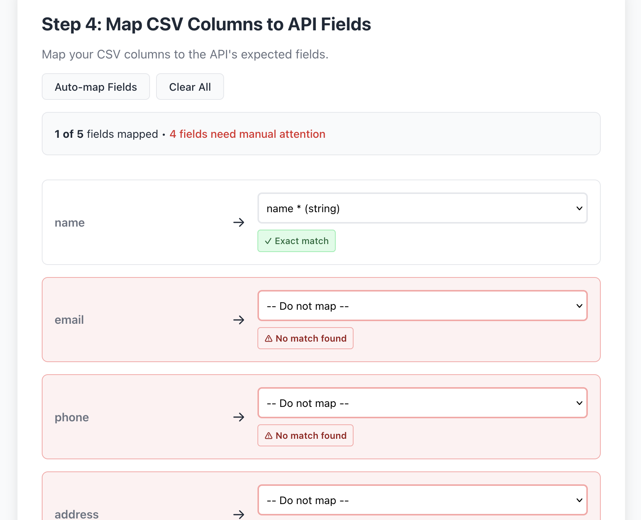
Task: Click the chevron on the name field dropdown
Action: click(579, 208)
